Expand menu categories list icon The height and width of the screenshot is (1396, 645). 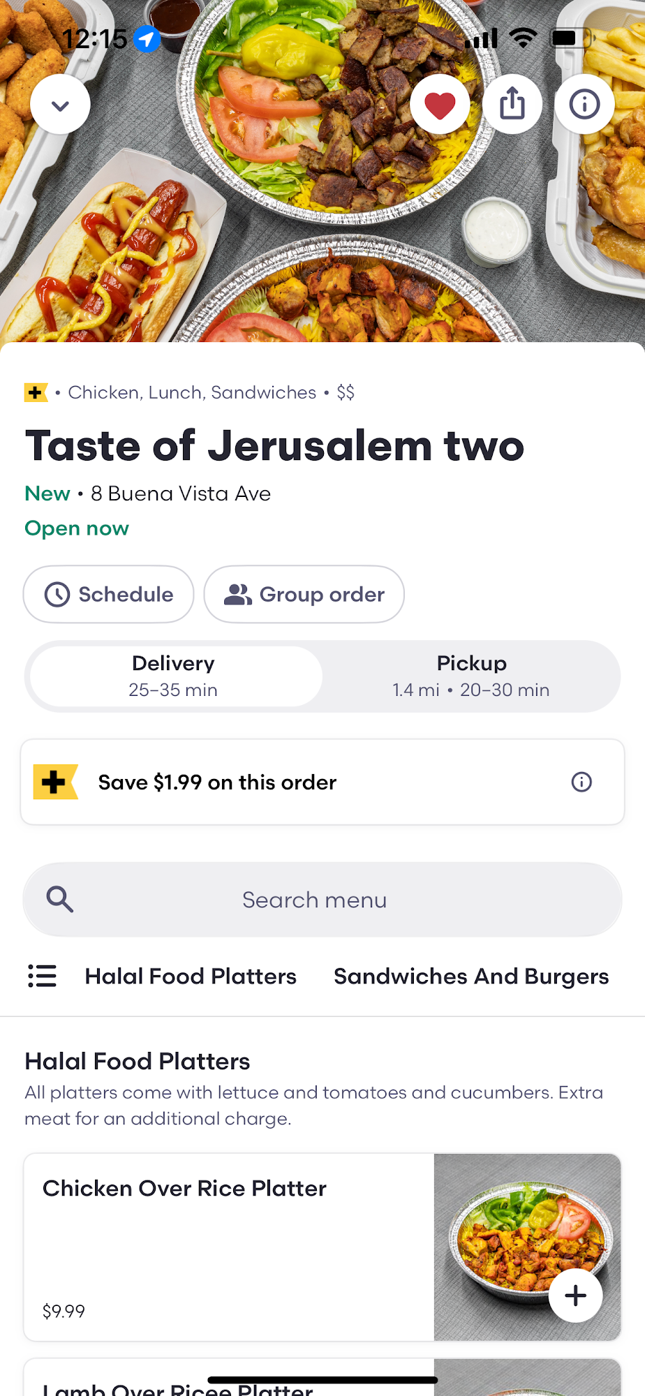(42, 976)
